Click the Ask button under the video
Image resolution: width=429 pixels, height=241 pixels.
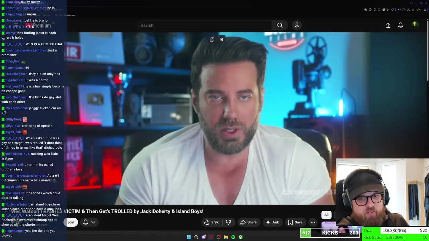[272, 222]
